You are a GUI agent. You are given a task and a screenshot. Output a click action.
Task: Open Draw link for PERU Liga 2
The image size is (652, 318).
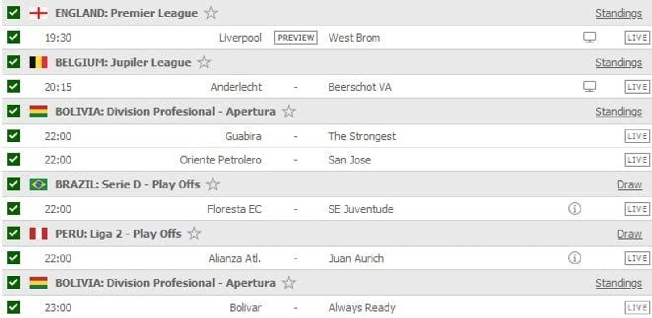coord(629,234)
